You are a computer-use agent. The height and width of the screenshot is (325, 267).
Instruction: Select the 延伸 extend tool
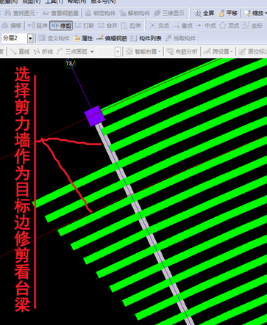pos(38,26)
